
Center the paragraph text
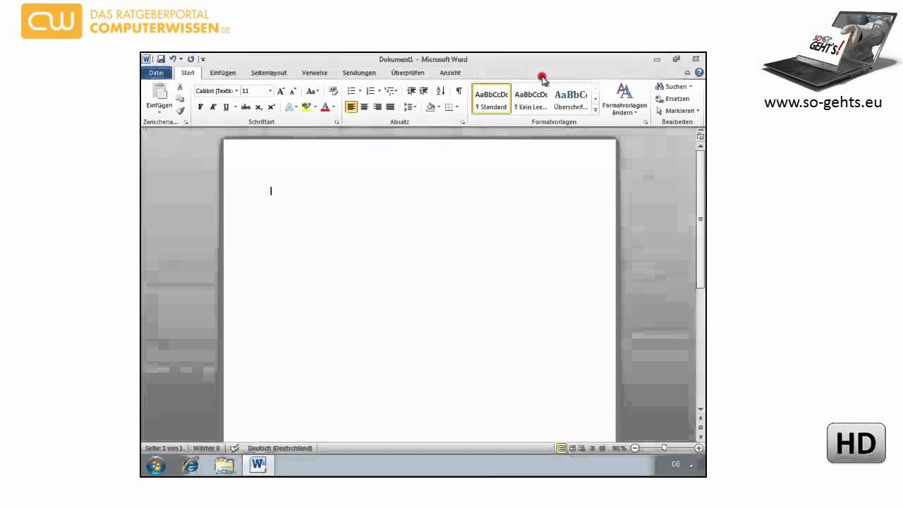click(x=364, y=107)
